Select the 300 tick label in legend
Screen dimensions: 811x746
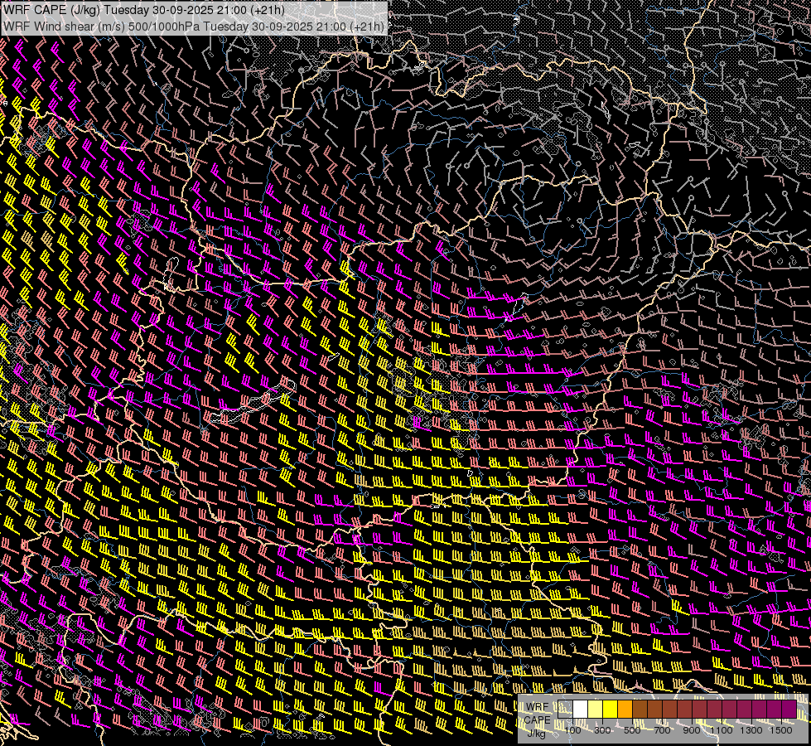[602, 729]
